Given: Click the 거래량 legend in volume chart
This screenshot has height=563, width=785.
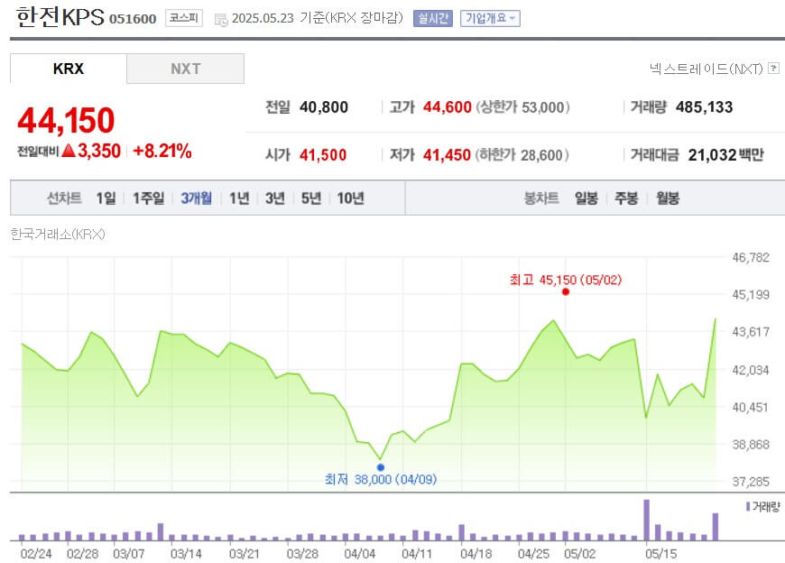Looking at the screenshot, I should pyautogui.click(x=763, y=507).
